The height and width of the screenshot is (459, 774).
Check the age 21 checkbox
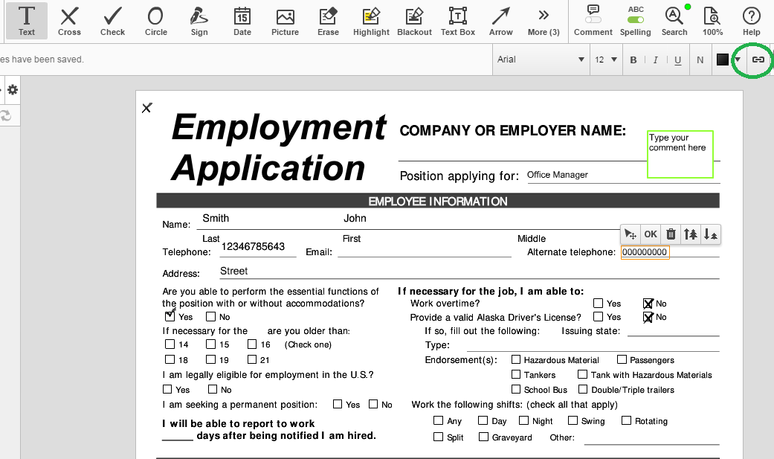click(x=252, y=359)
